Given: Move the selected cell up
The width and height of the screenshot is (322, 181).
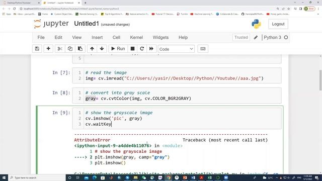Looking at the screenshot, I should click(92, 49).
